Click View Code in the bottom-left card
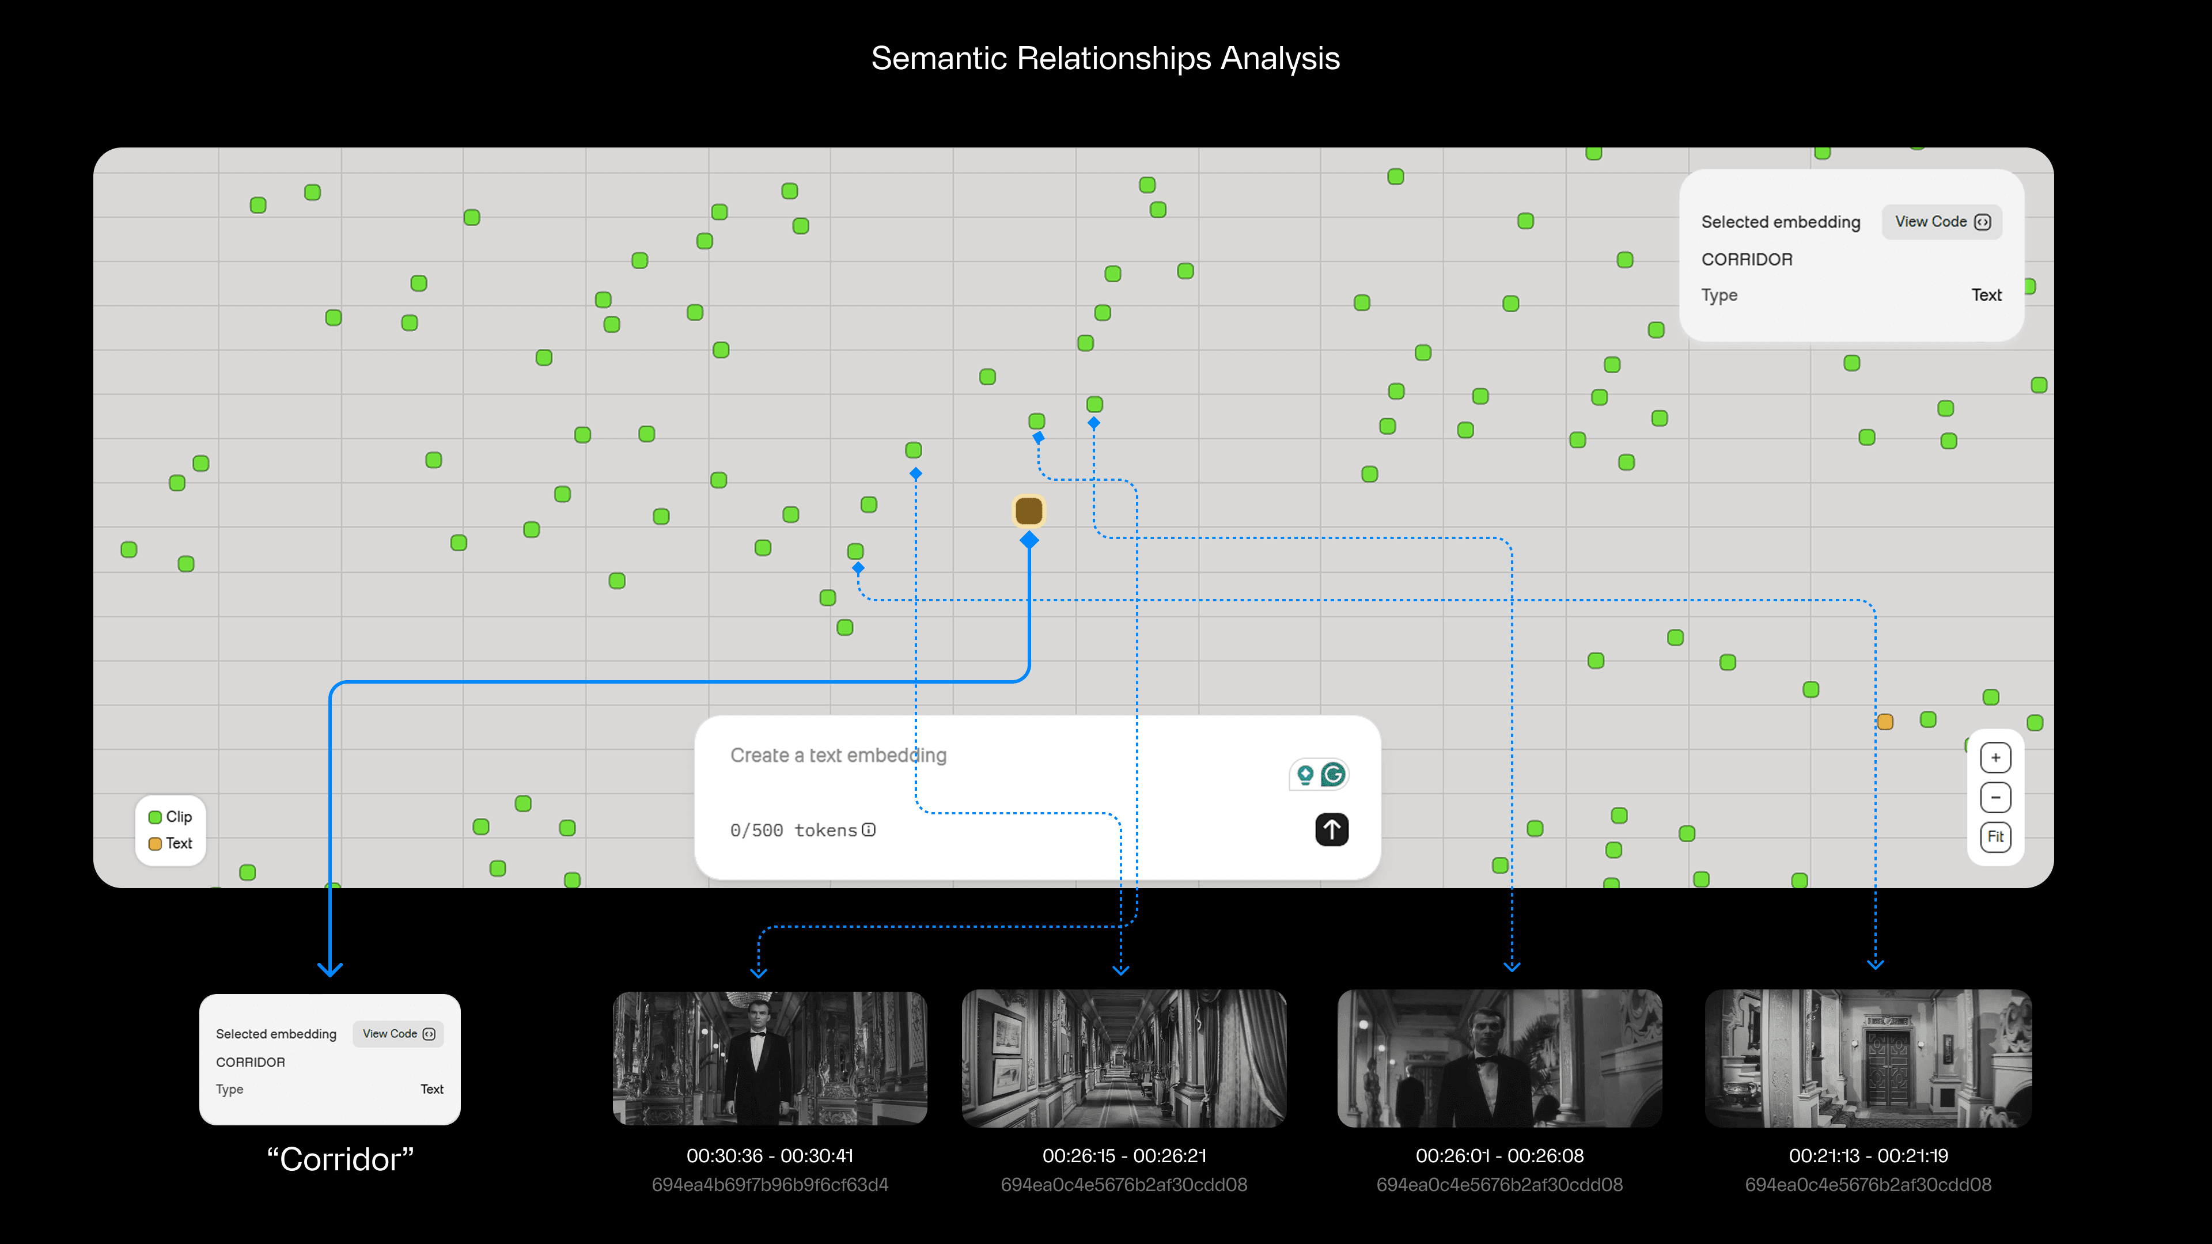 399,1034
